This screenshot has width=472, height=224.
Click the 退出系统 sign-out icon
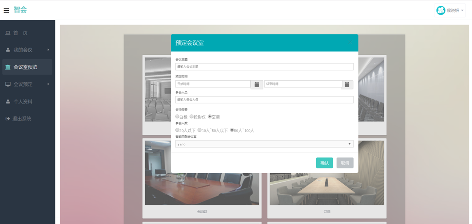tap(8, 119)
